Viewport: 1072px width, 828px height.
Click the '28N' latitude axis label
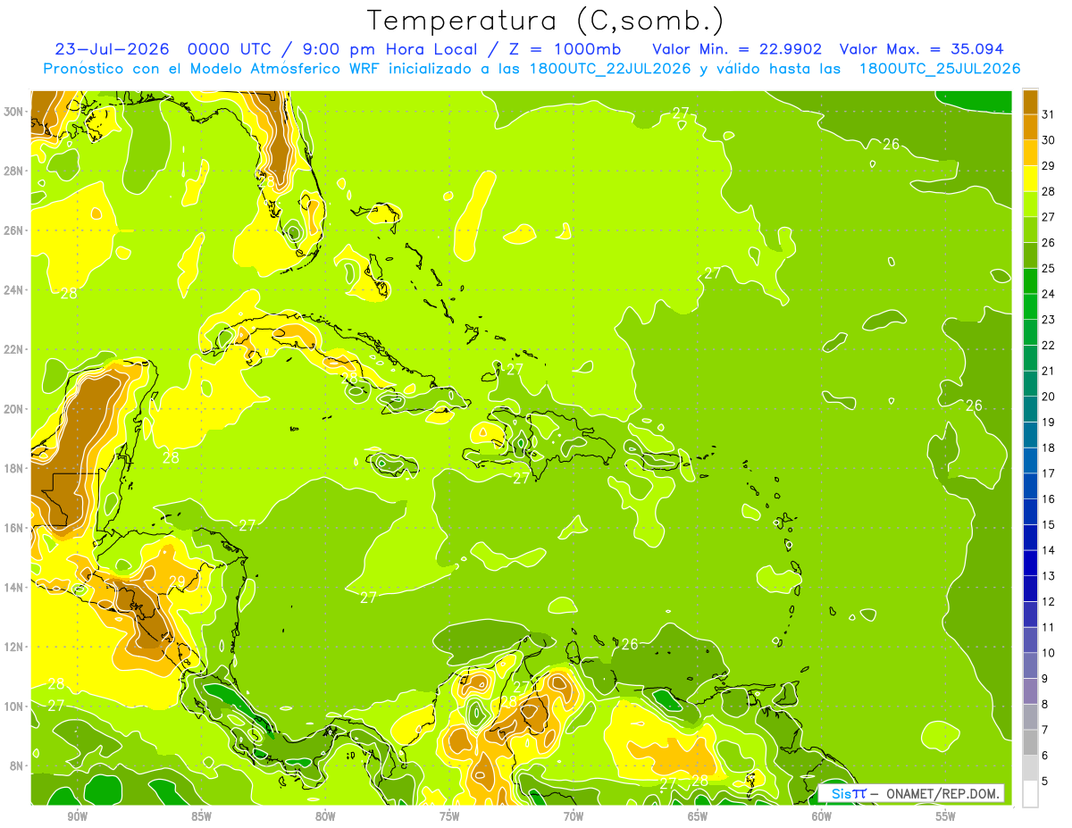click(15, 171)
